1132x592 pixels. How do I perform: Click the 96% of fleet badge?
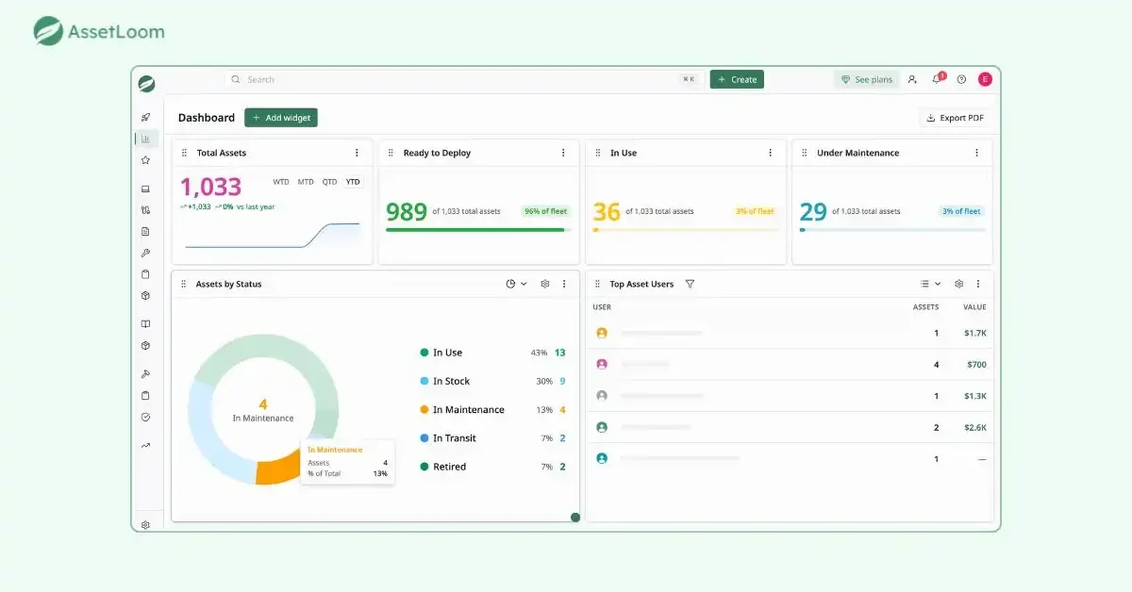(x=544, y=211)
